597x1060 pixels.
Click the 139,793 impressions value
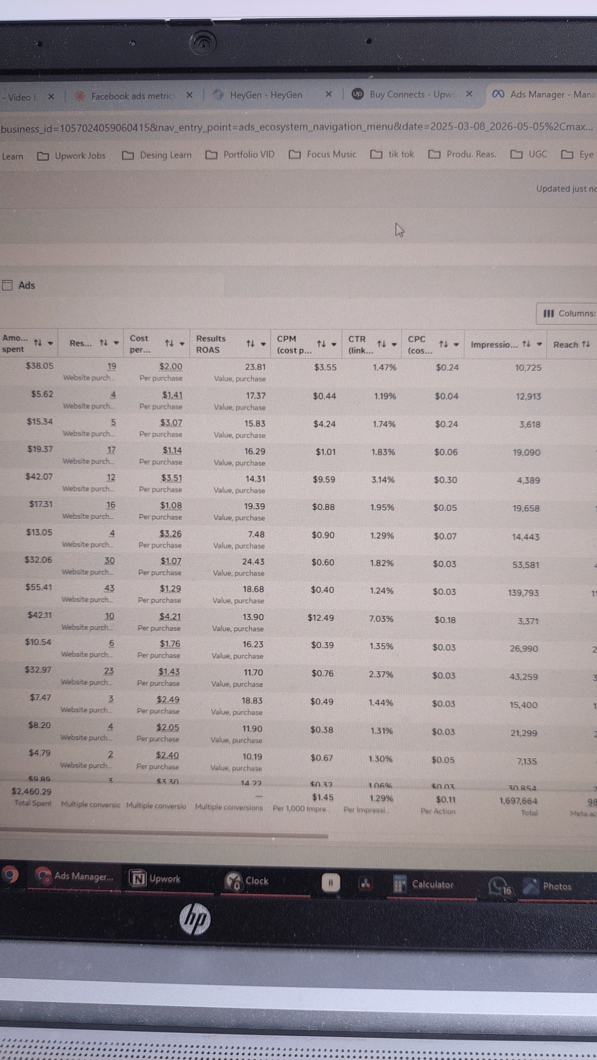coord(523,593)
